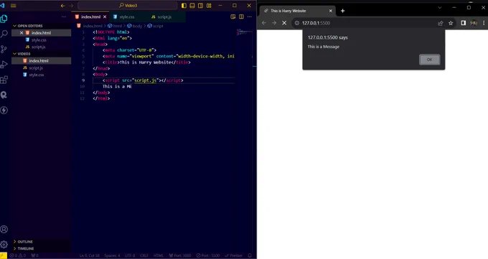Image resolution: width=488 pixels, height=259 pixels.
Task: Close the 'This is Harry Website' browser tab
Action: [331, 11]
